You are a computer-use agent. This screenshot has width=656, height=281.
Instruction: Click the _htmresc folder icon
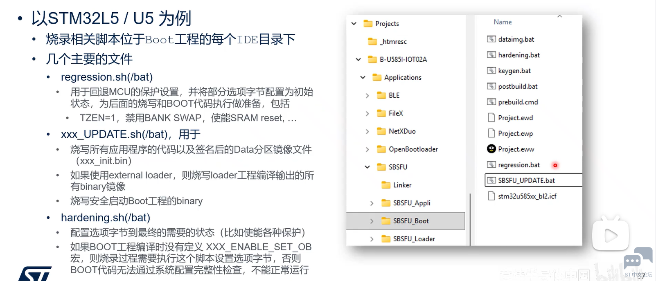[x=372, y=41]
